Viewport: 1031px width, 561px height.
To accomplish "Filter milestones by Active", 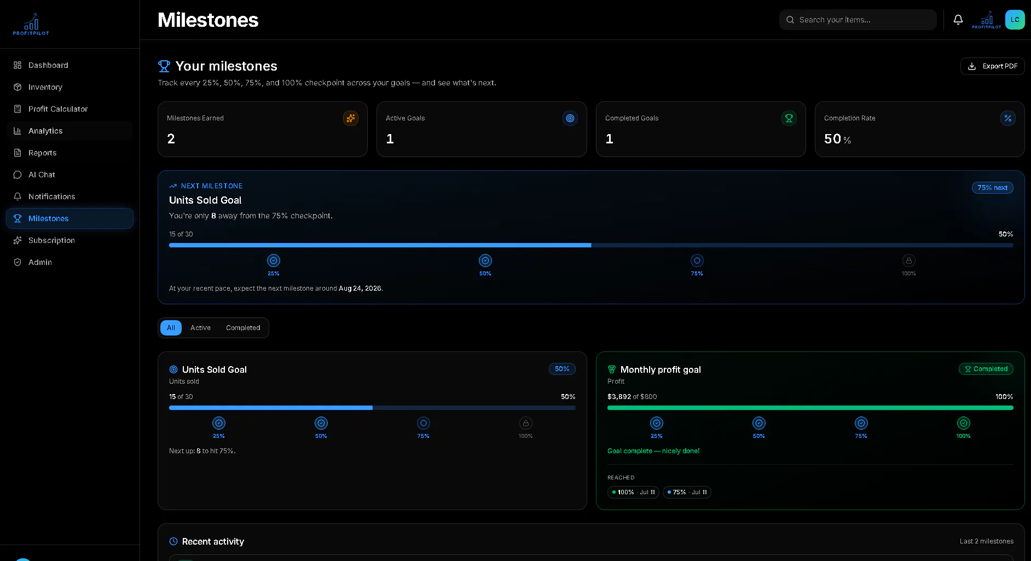I will pos(200,328).
